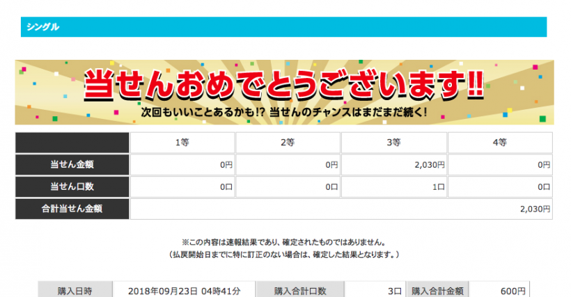
Task: Click the シングル section header bar
Action: 283,27
